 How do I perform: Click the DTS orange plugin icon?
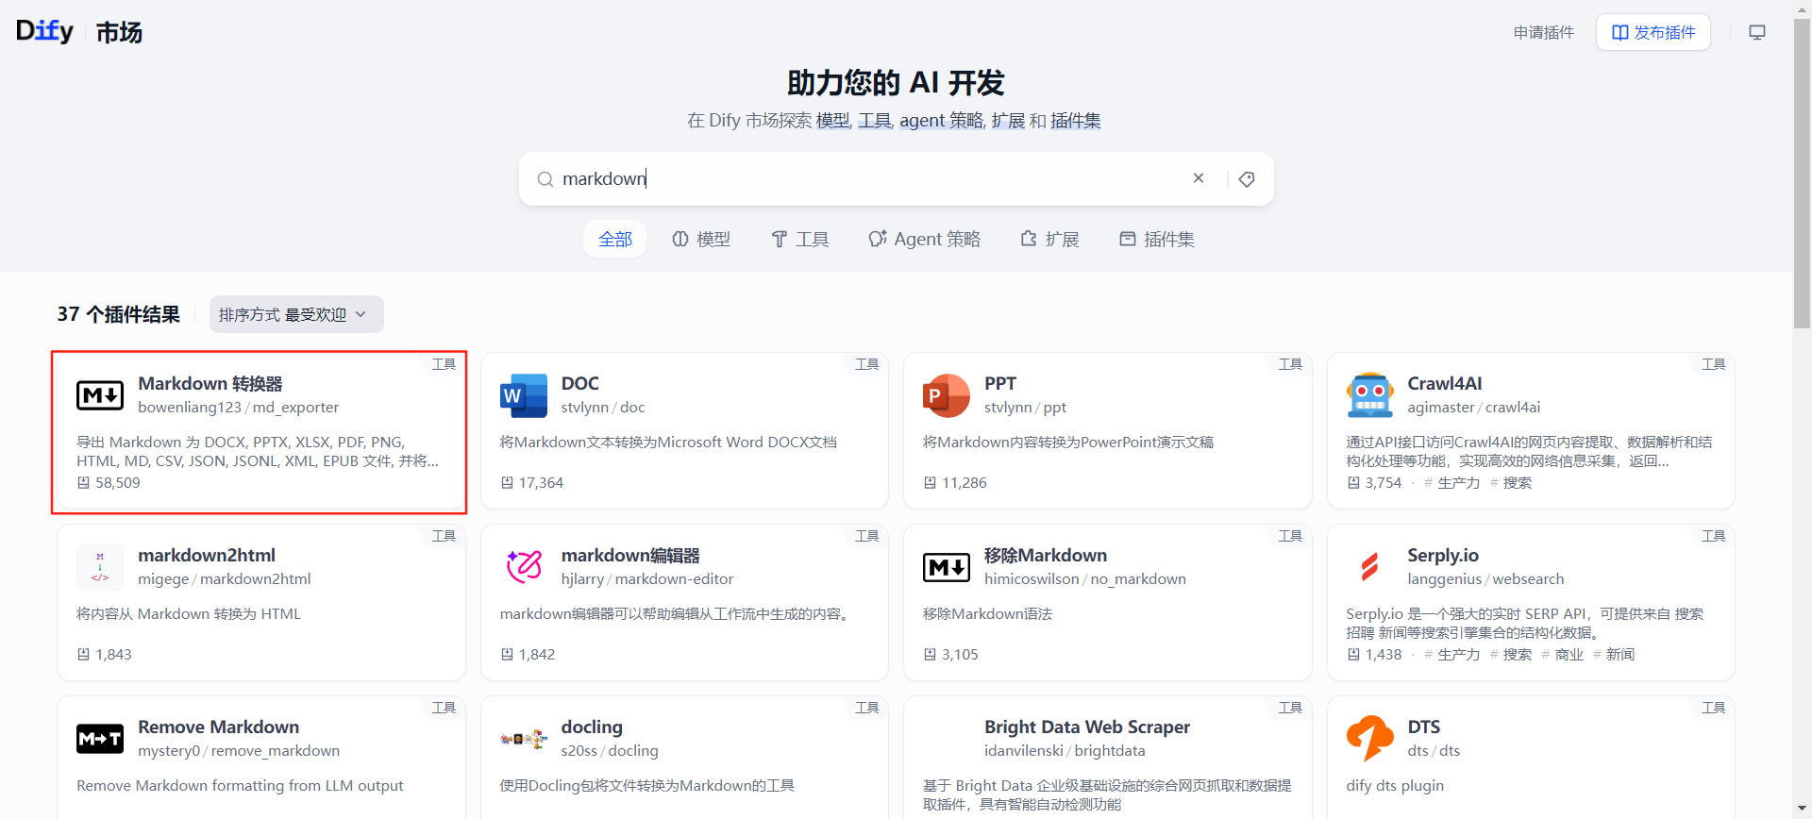(x=1370, y=739)
